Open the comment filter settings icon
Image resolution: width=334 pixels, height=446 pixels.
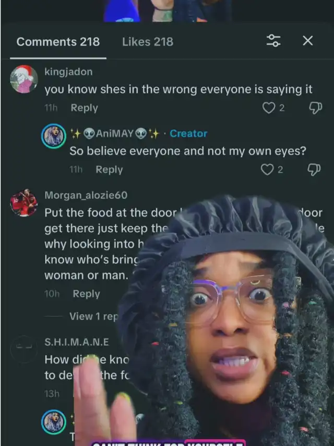(x=273, y=41)
